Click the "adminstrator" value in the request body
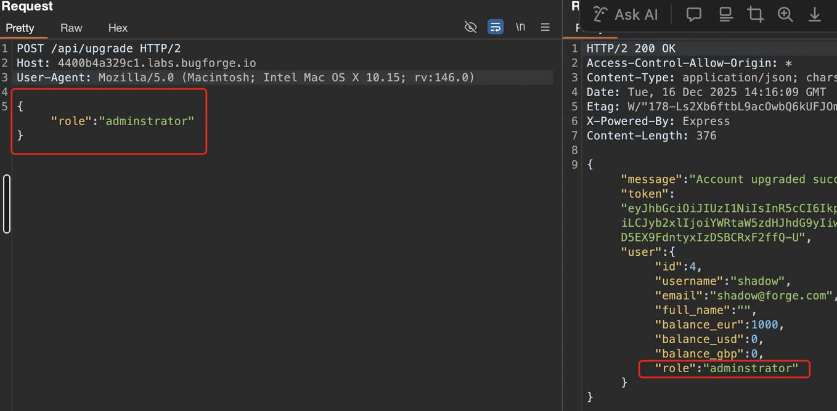The image size is (837, 411). coord(147,121)
